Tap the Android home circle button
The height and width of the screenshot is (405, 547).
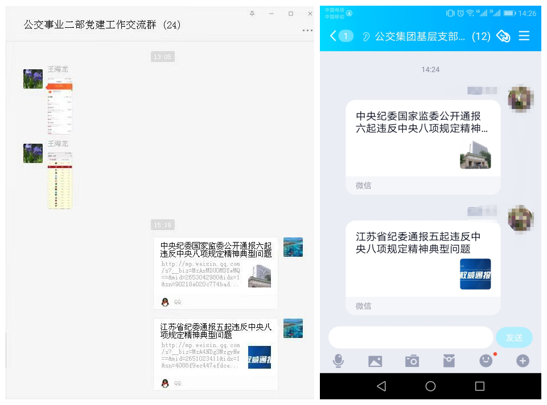430,386
